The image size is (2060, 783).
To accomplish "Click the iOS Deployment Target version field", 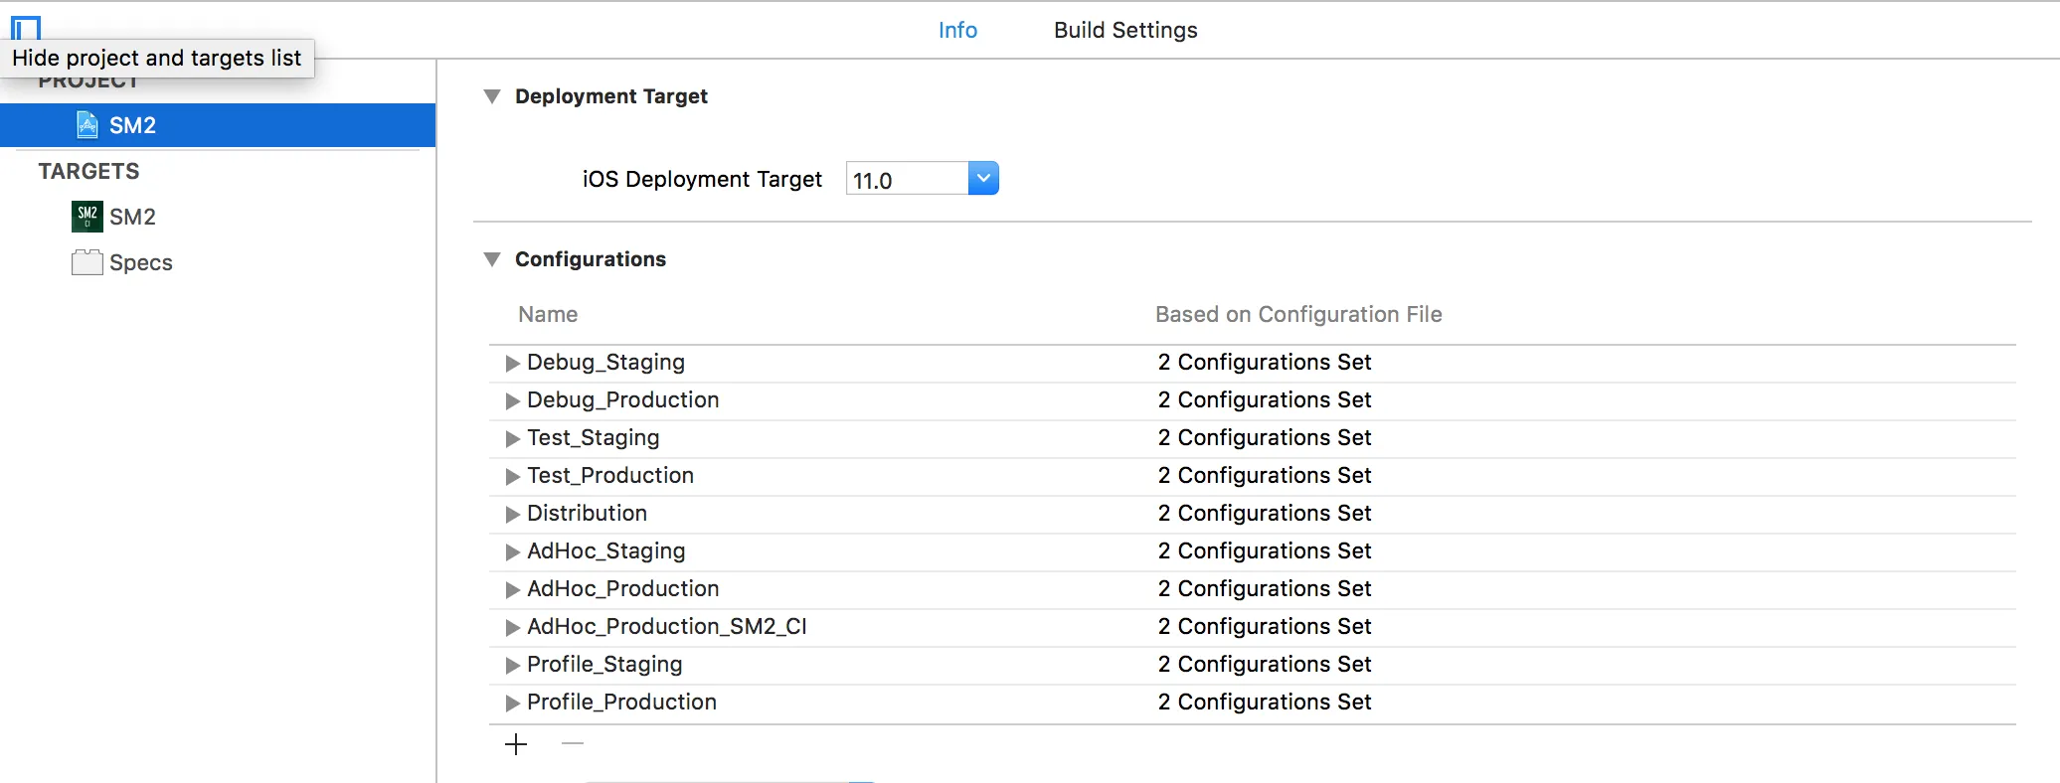I will 907,180.
